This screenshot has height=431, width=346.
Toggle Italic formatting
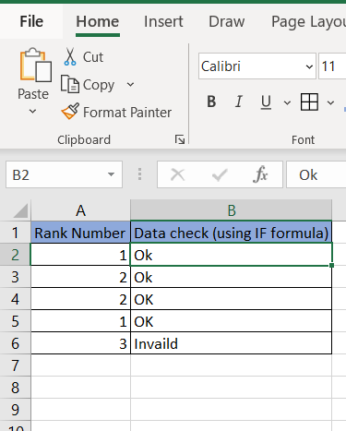(x=239, y=102)
